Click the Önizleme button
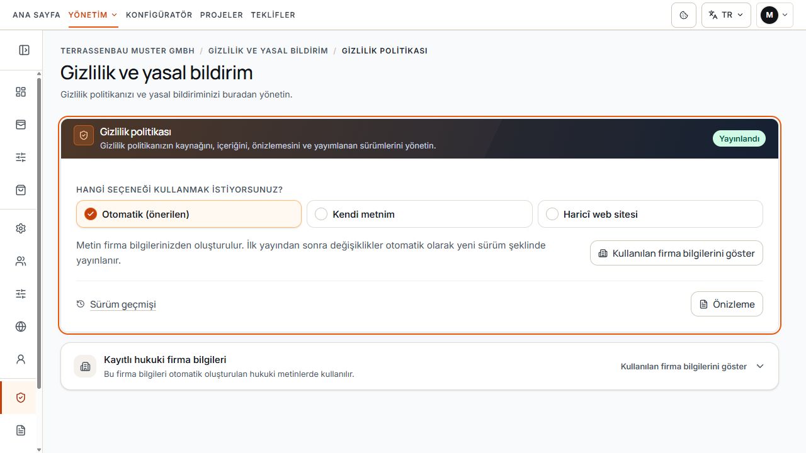Screen dimensions: 806x453 [x=727, y=304]
